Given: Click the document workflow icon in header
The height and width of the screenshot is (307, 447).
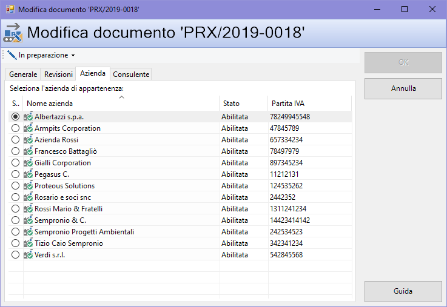Looking at the screenshot, I should (x=13, y=33).
